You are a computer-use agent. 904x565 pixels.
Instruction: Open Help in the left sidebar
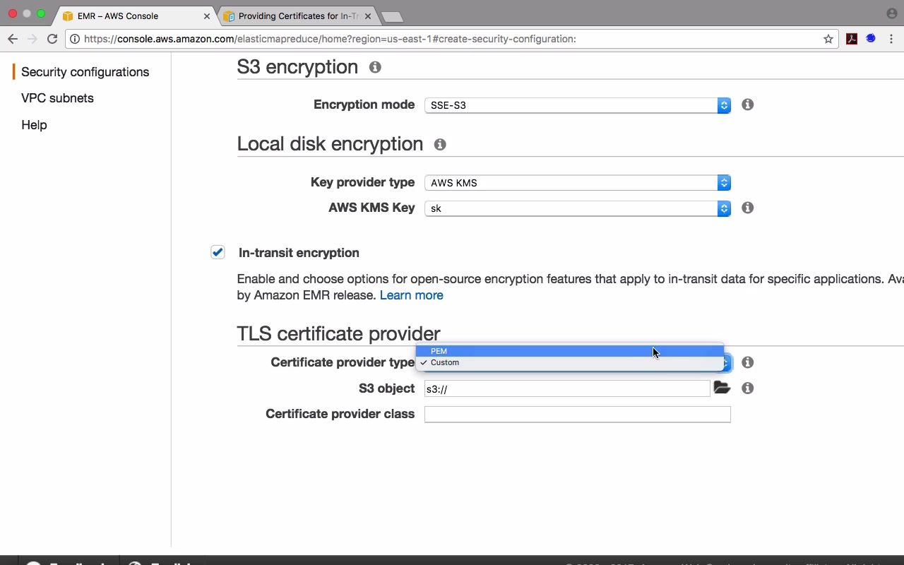(34, 125)
